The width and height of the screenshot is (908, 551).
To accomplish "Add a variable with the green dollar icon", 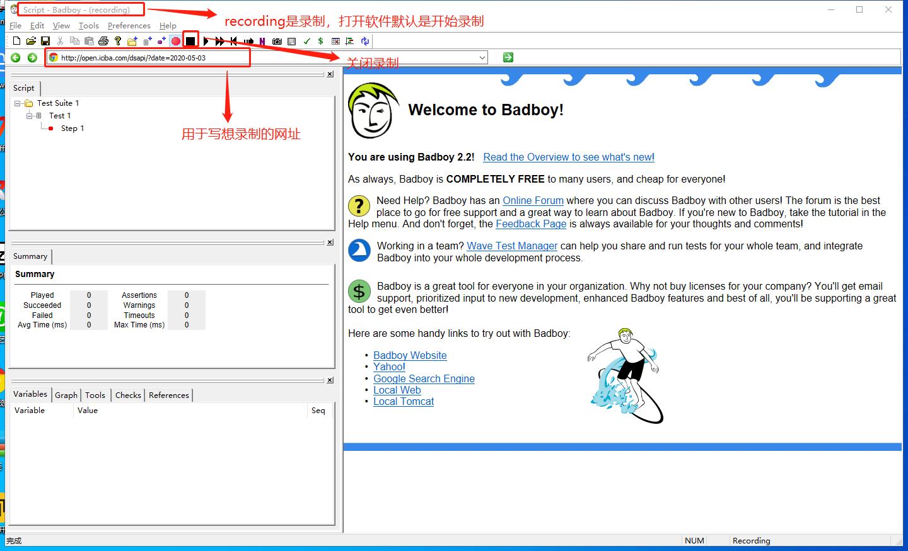I will [x=320, y=41].
